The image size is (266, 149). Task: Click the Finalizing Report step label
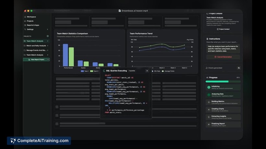218,124
